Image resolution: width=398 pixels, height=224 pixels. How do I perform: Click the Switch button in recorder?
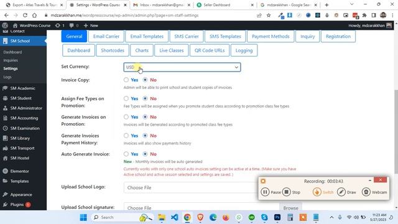323,192
